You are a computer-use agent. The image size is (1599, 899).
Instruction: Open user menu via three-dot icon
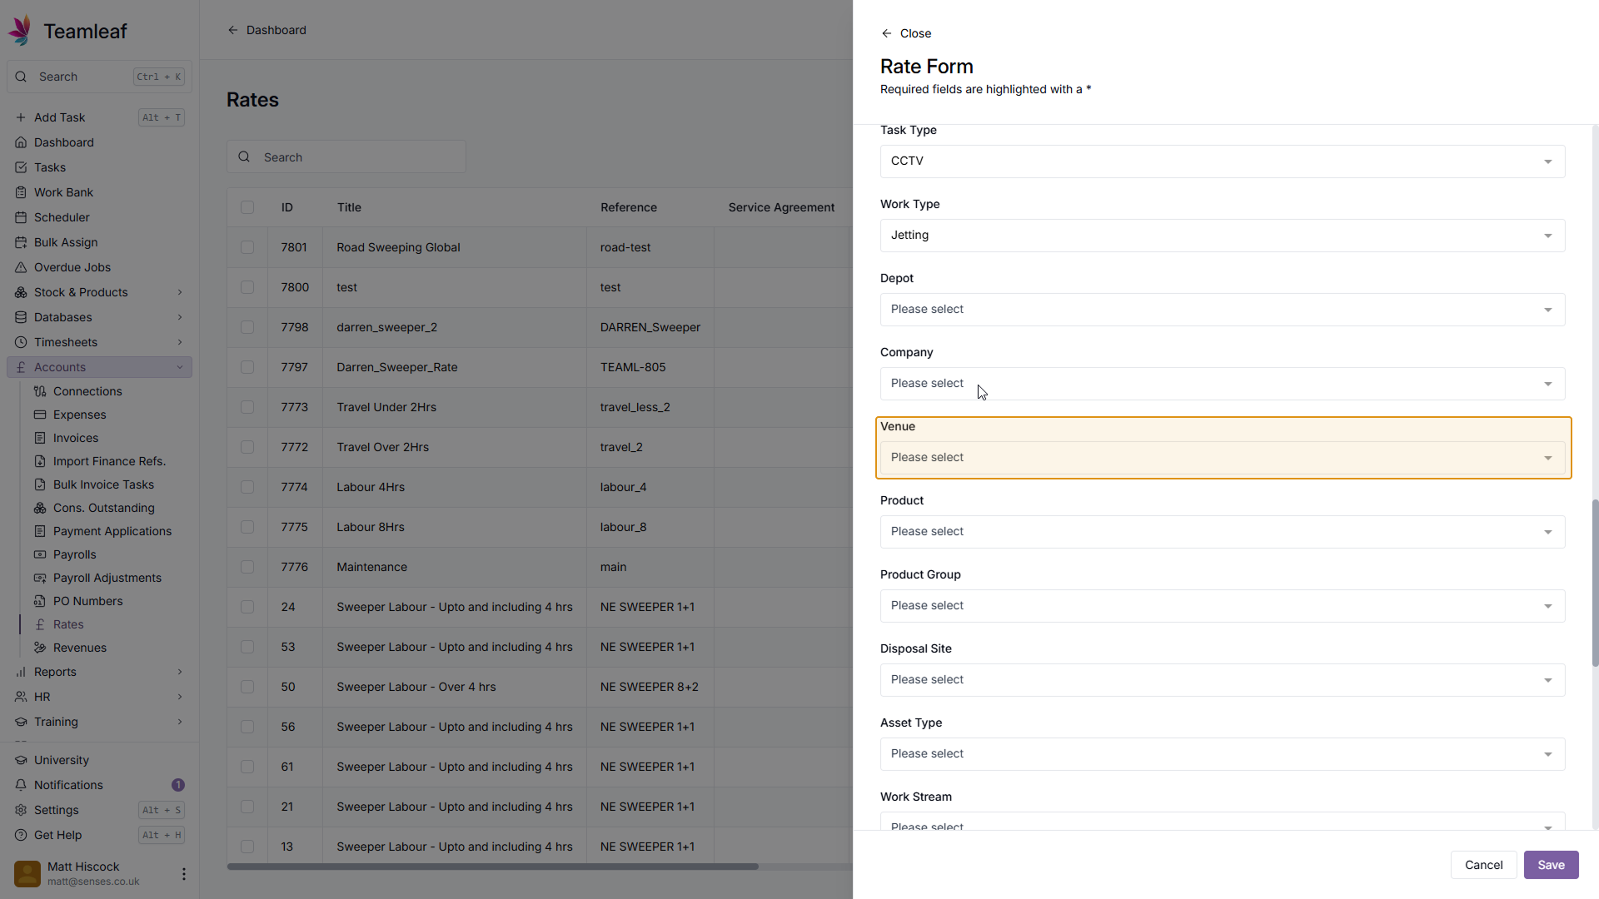click(183, 874)
